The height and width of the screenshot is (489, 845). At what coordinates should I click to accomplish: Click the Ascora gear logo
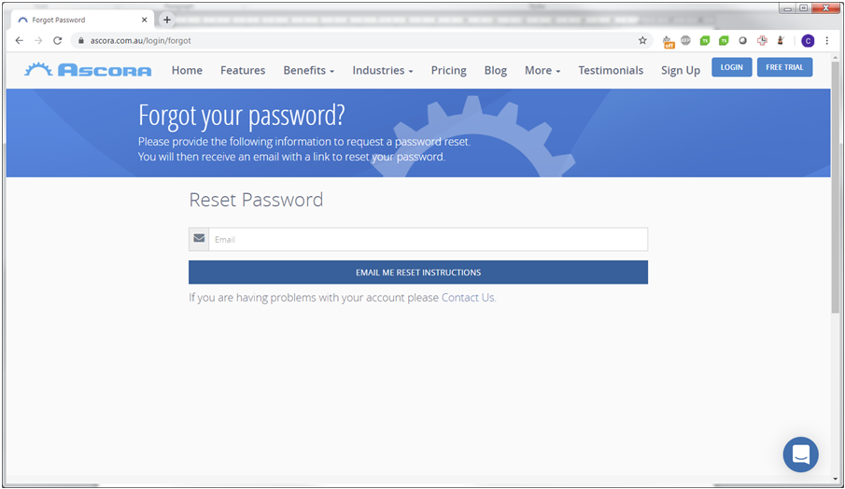tap(88, 70)
